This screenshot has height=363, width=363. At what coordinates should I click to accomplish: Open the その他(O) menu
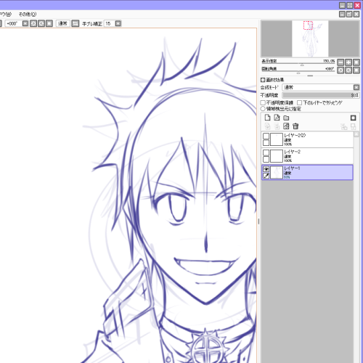(x=28, y=15)
